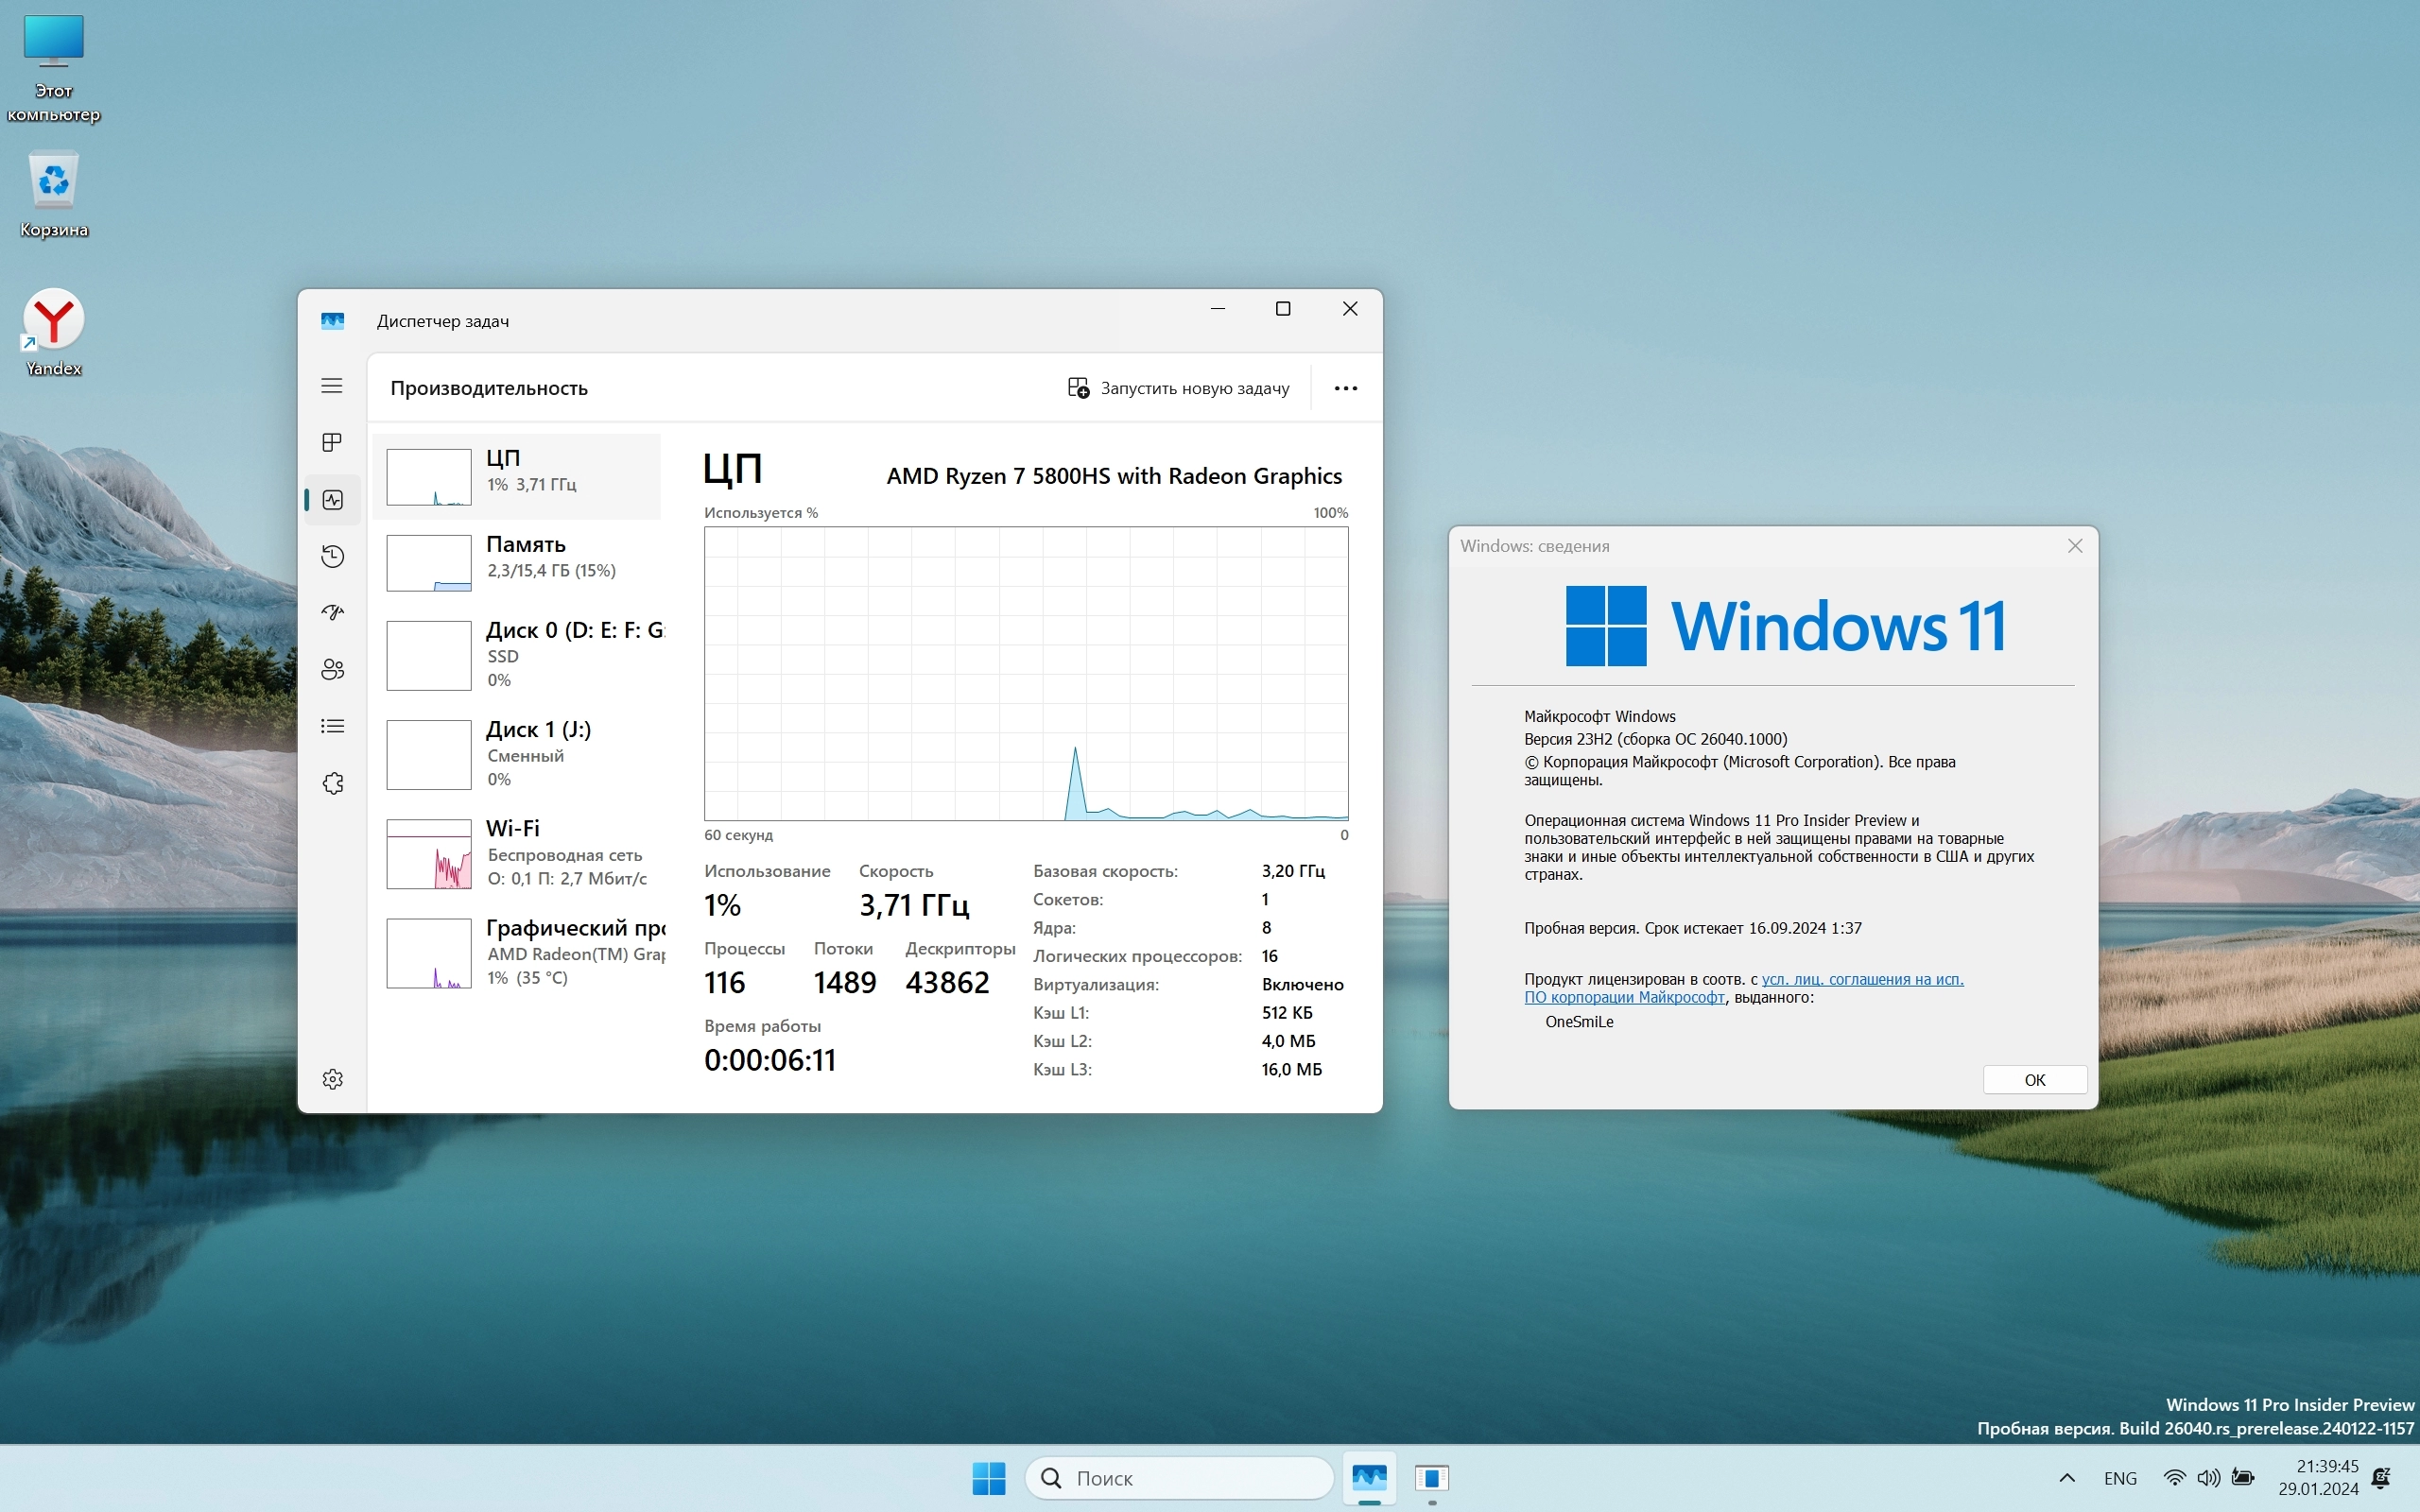The height and width of the screenshot is (1512, 2420).
Task: Open the App history sidebar icon
Action: click(332, 556)
